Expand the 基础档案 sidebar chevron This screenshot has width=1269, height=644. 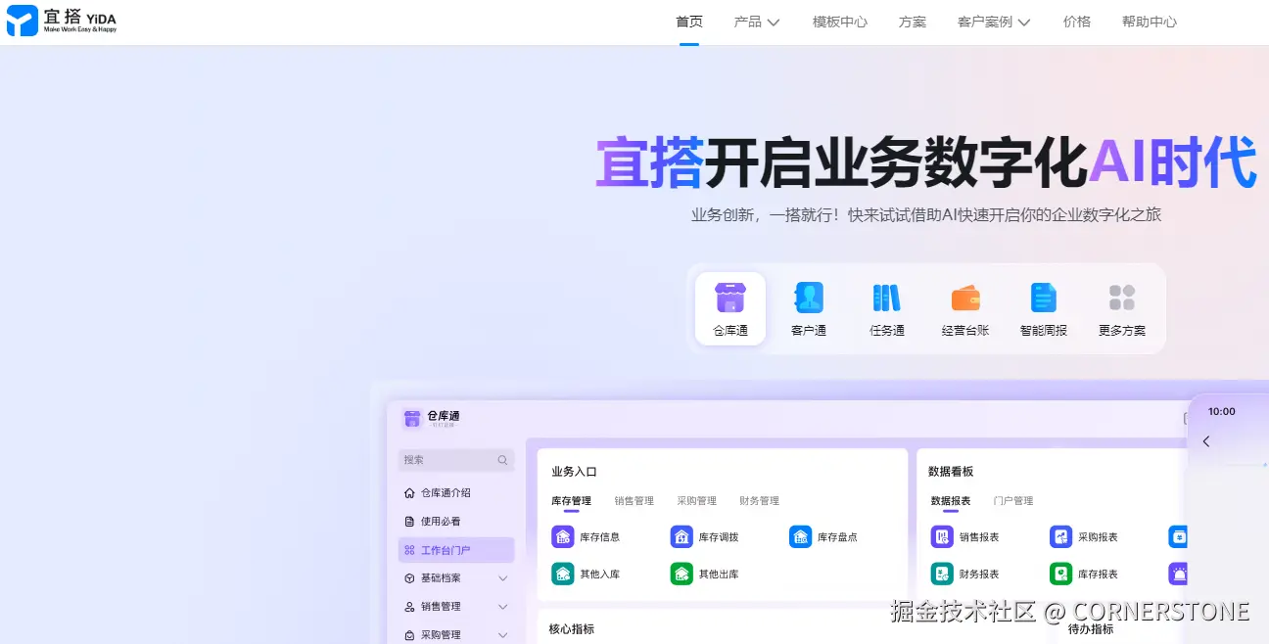coord(503,578)
